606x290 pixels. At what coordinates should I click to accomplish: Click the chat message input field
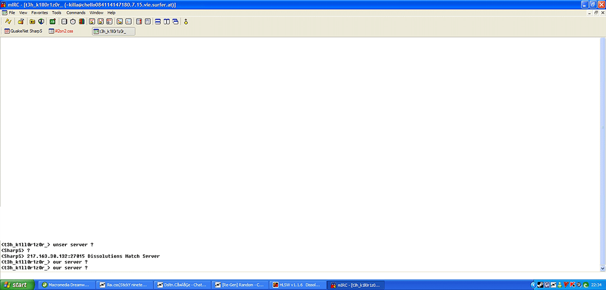tap(300, 275)
